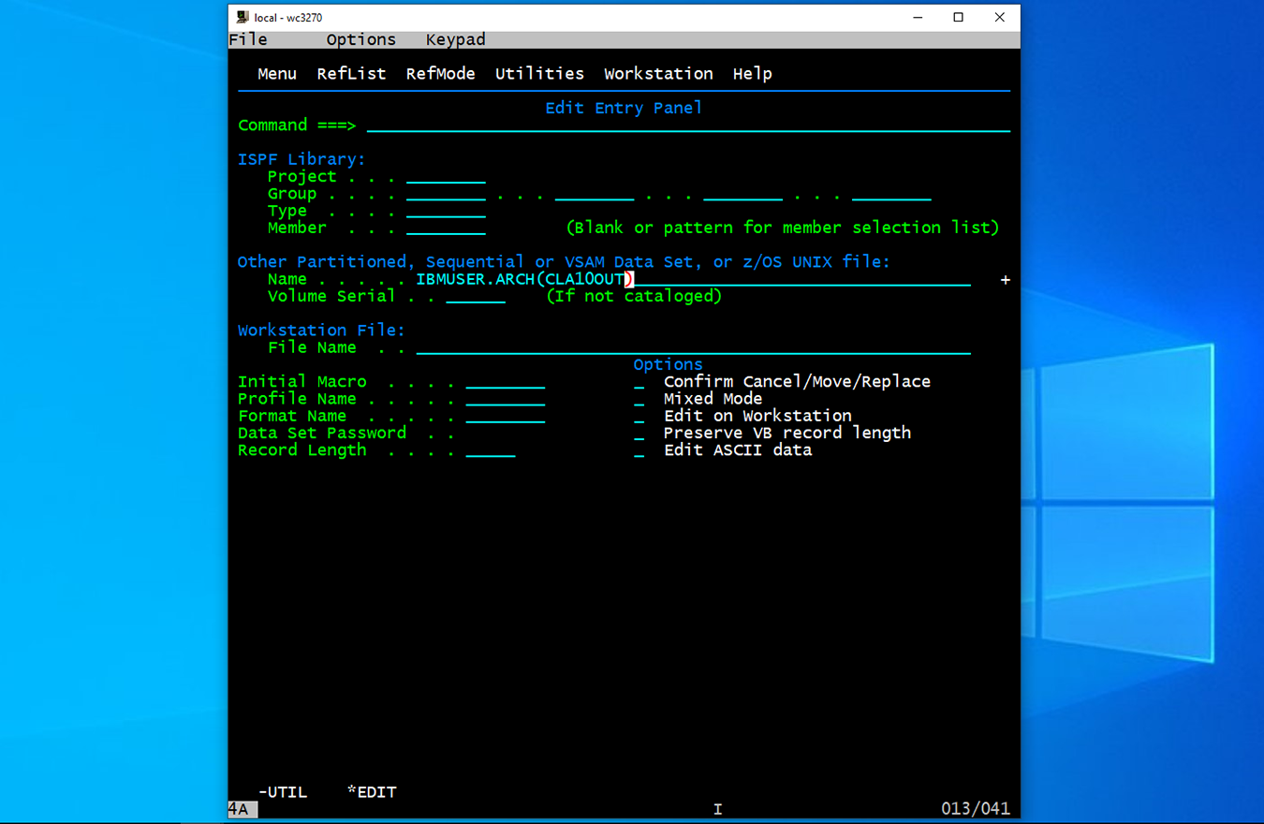Open the ISPF Menu pull-down
This screenshot has height=824, width=1264.
pyautogui.click(x=276, y=74)
